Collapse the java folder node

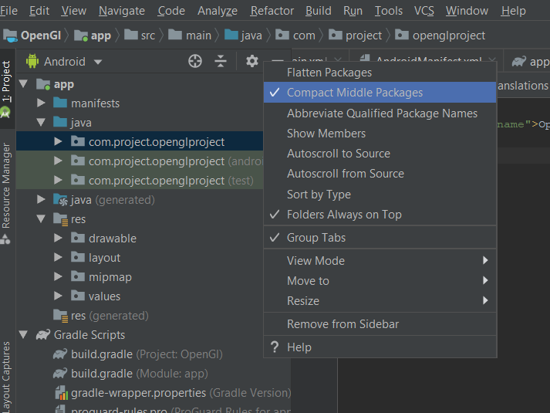pos(41,122)
